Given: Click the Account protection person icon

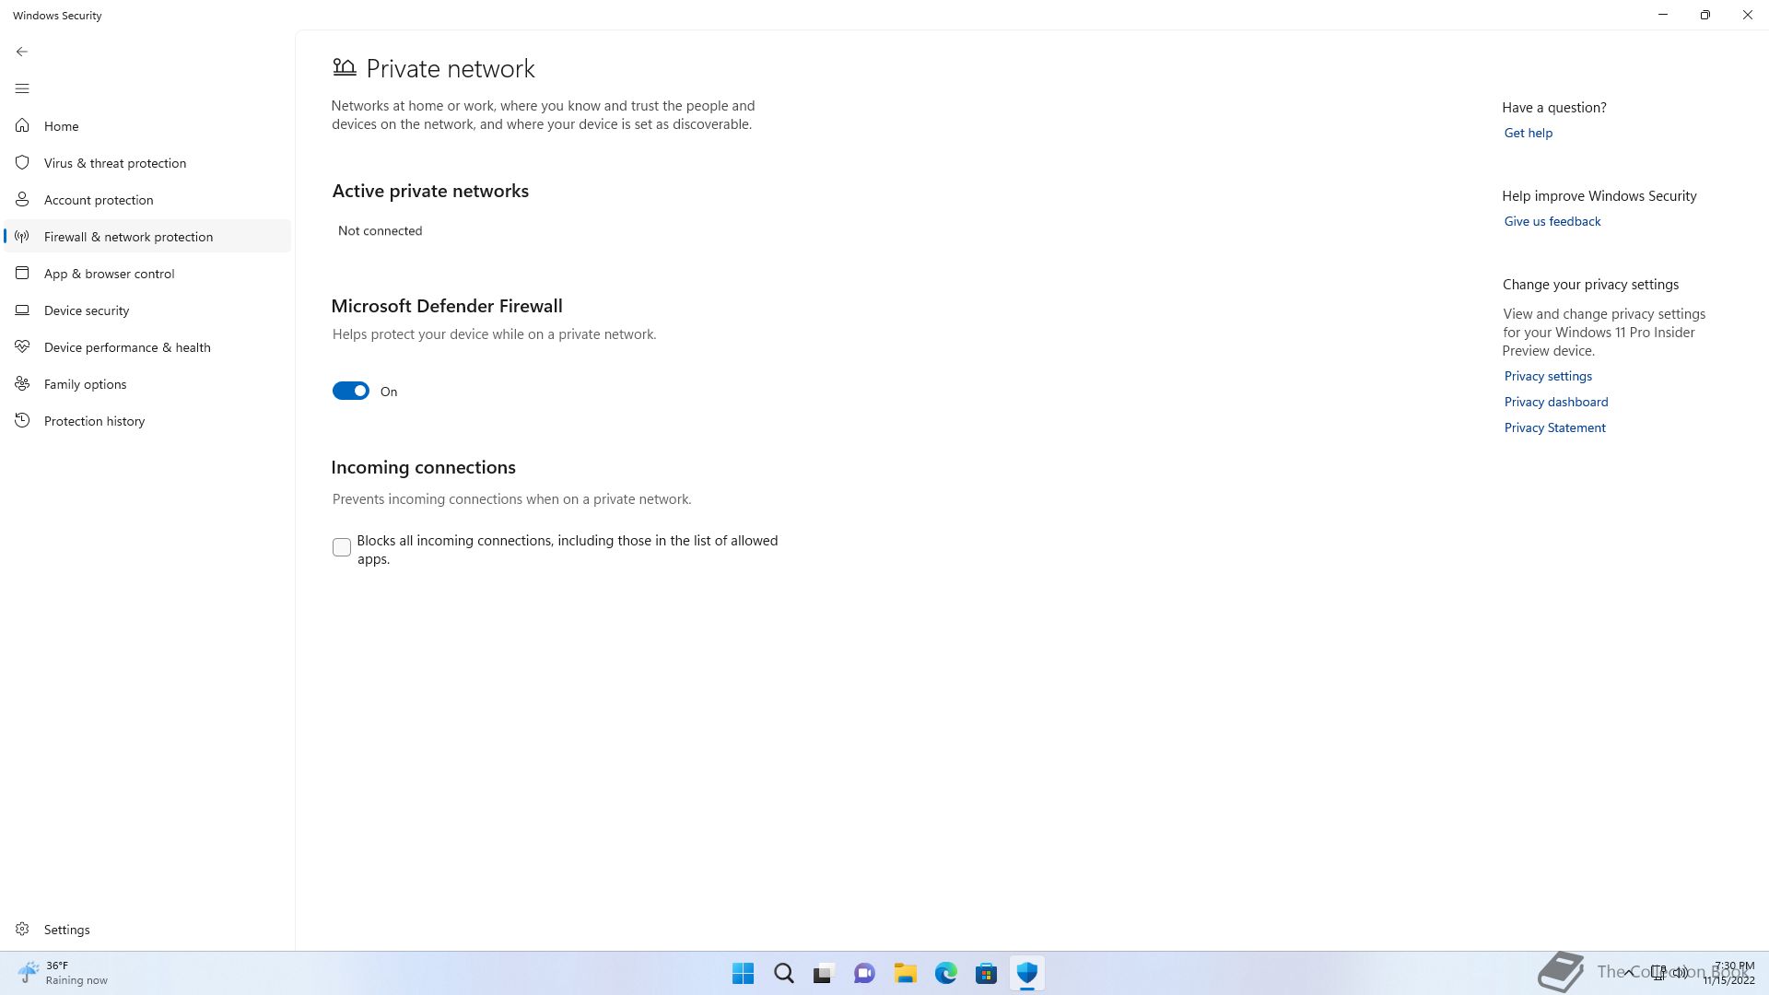Looking at the screenshot, I should click(x=22, y=199).
